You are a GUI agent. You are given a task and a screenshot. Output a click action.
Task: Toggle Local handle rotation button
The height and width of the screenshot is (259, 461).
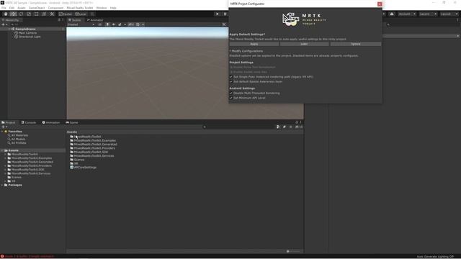(81, 14)
